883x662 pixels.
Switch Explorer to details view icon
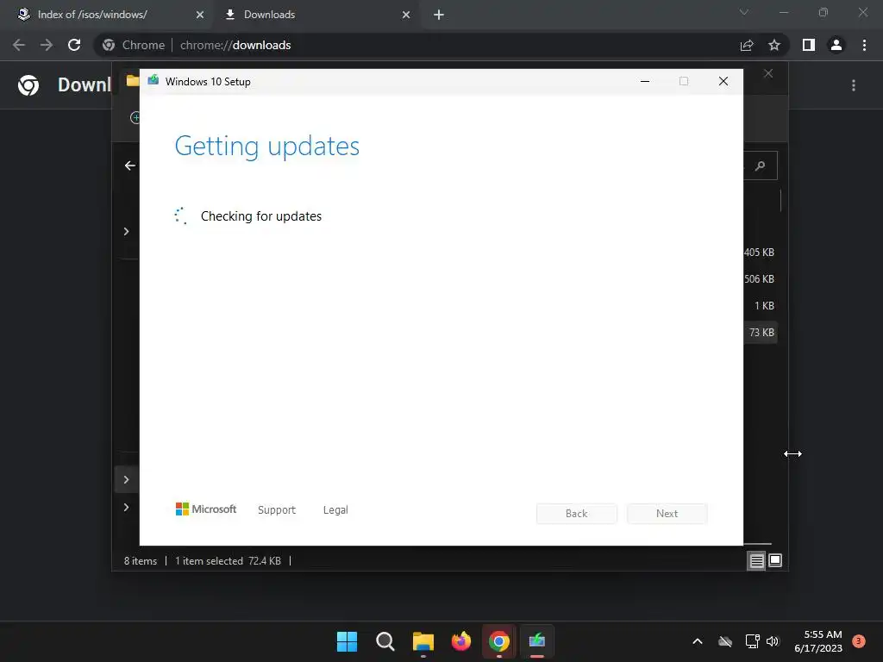pyautogui.click(x=756, y=560)
